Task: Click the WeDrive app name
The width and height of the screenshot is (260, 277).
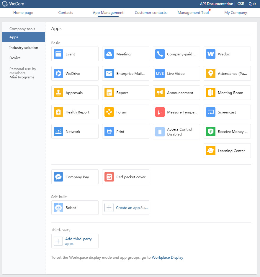Action: point(73,73)
